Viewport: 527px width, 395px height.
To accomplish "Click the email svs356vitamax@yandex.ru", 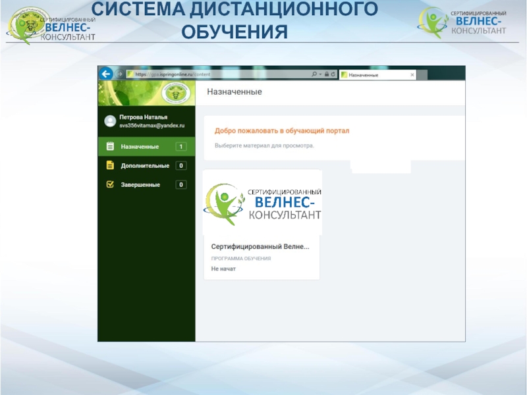I will [152, 126].
